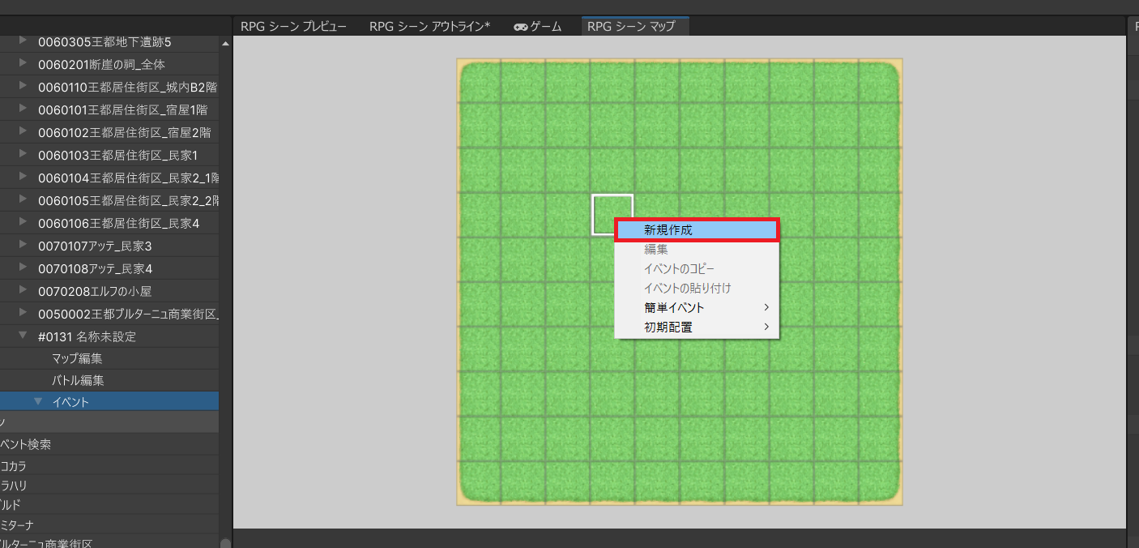1139x548 pixels.
Task: Switch to RPG シーン アウトライン tab
Action: [x=429, y=27]
